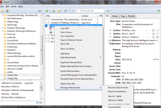
Task: Click plus icon beside author McNally, Luke
Action: click(157, 30)
